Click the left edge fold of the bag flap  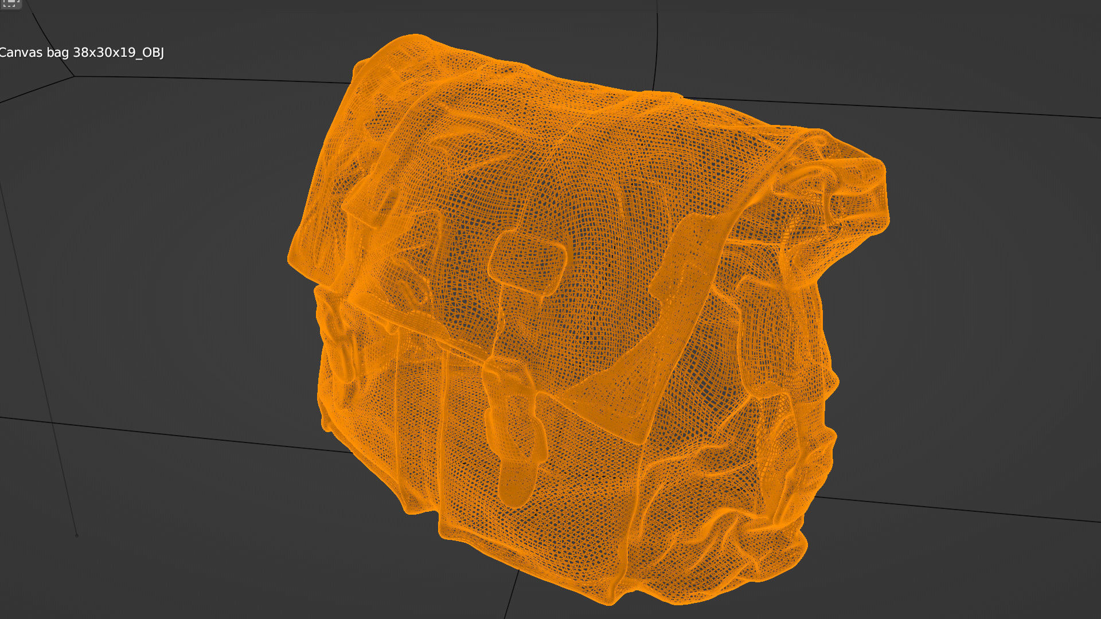304,246
